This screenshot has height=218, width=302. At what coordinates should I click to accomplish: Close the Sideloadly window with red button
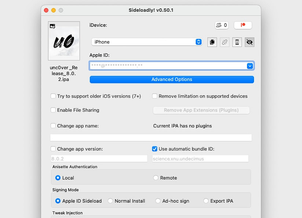46,10
